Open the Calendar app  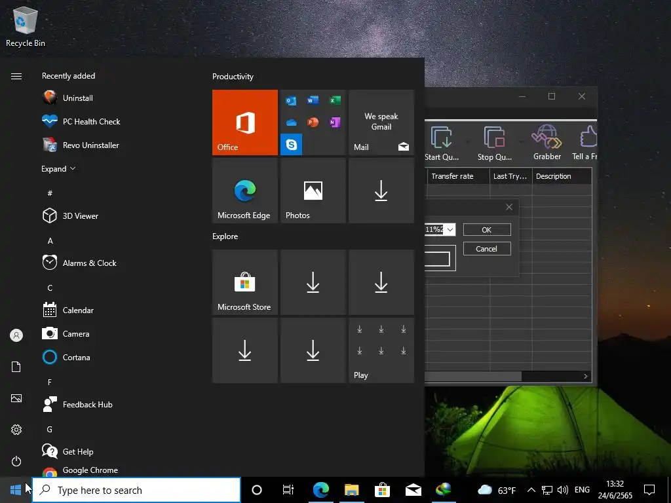[67, 310]
